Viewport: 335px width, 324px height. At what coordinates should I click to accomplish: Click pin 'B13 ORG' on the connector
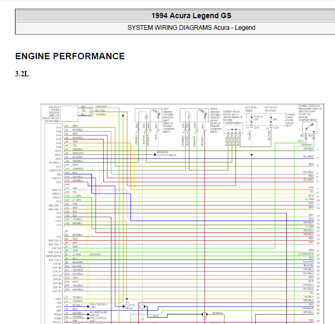tap(72, 278)
